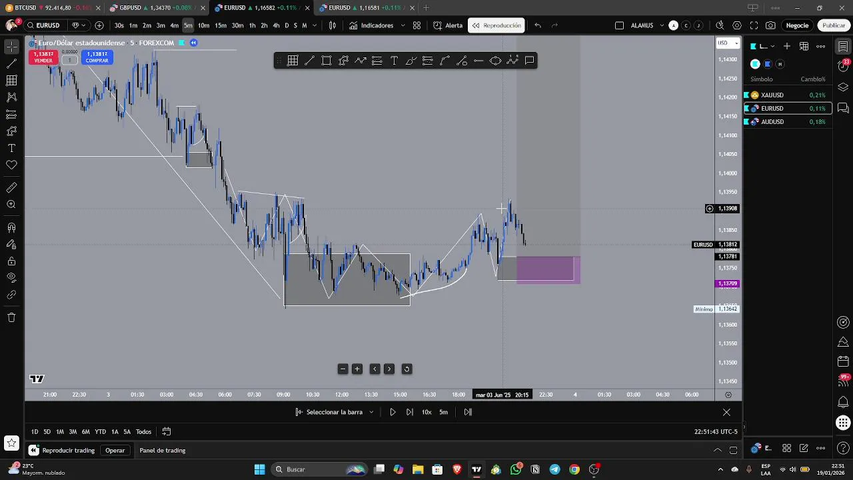
Task: Select the trend line drawing tool
Action: point(11,64)
